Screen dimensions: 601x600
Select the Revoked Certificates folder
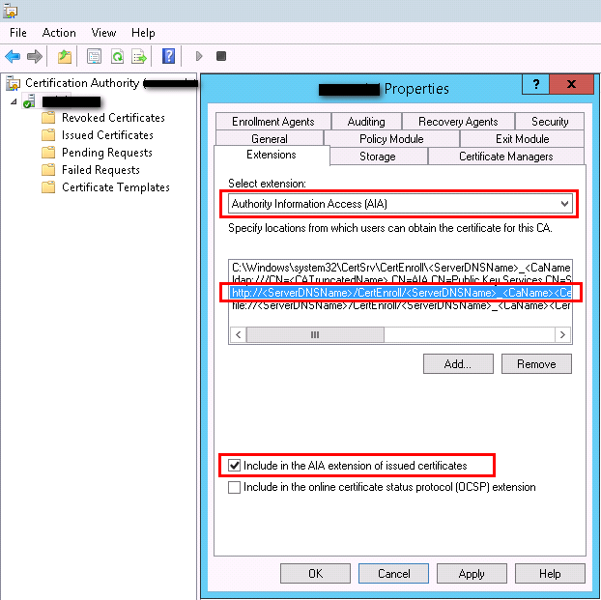point(112,118)
